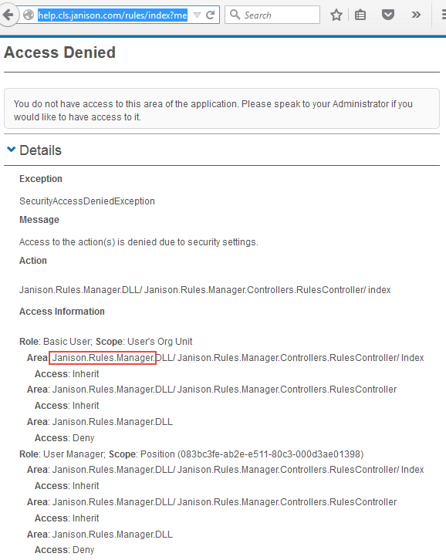The width and height of the screenshot is (446, 560).
Task: Open the browser hamburger menu
Action: coord(444,15)
